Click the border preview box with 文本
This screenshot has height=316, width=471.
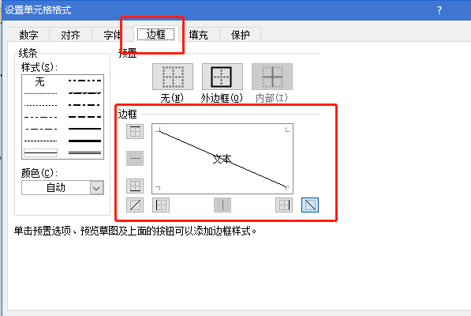click(x=222, y=159)
